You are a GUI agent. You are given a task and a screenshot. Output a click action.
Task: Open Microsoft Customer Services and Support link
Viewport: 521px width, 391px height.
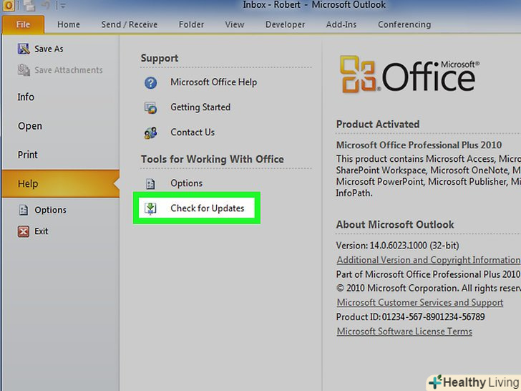(x=420, y=302)
